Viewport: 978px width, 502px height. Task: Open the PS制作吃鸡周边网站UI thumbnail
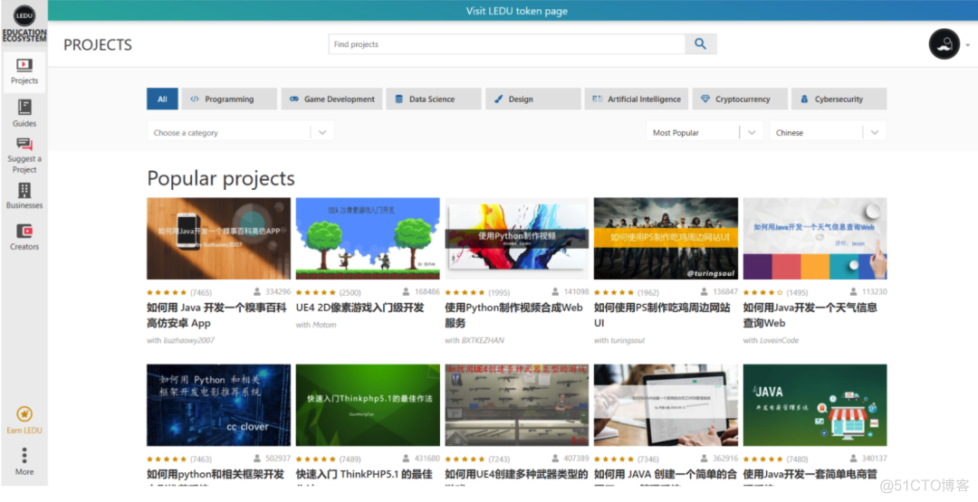[666, 239]
